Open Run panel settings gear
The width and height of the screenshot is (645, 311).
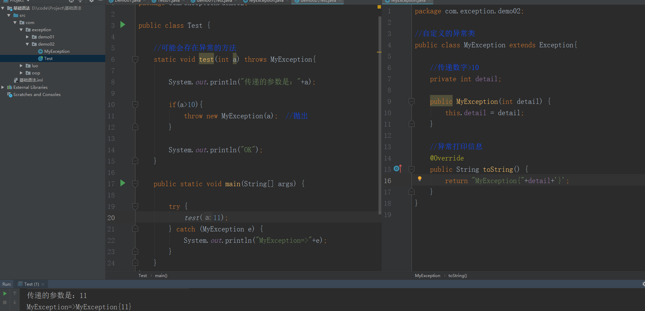click(643, 284)
